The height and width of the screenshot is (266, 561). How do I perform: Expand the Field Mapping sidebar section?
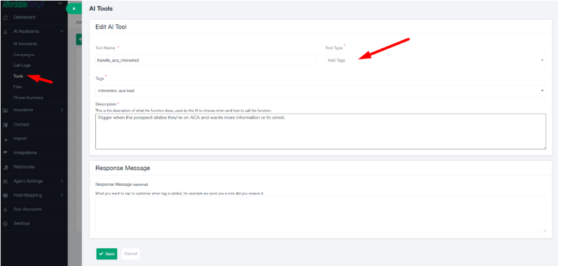click(x=62, y=195)
